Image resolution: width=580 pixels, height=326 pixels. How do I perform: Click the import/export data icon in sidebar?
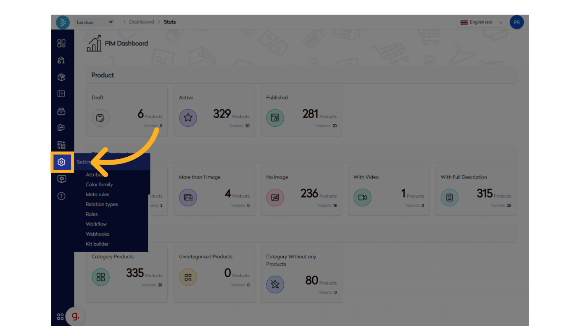point(61,145)
